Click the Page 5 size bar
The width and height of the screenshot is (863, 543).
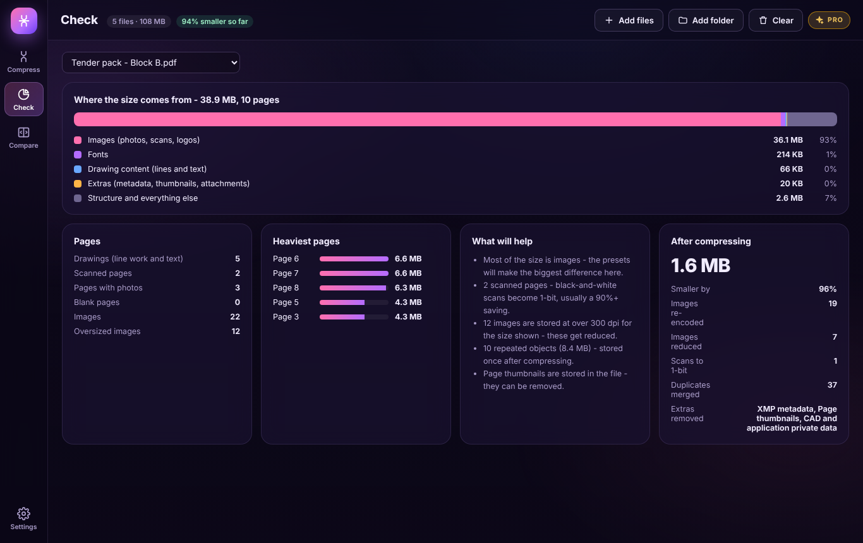[354, 302]
